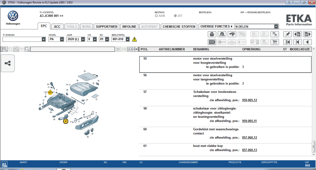Go to next page with arrow-right document icon
This screenshot has height=170, width=316.
tap(307, 34)
